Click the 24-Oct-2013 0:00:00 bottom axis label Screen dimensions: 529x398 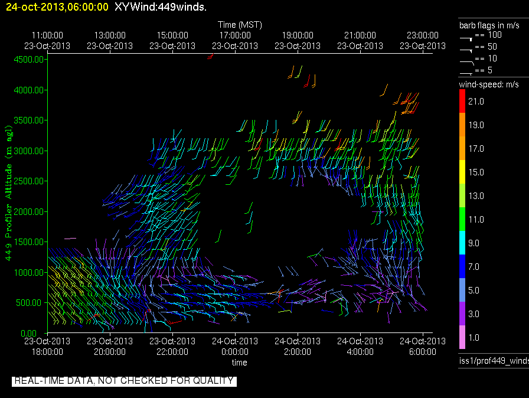[235, 347]
